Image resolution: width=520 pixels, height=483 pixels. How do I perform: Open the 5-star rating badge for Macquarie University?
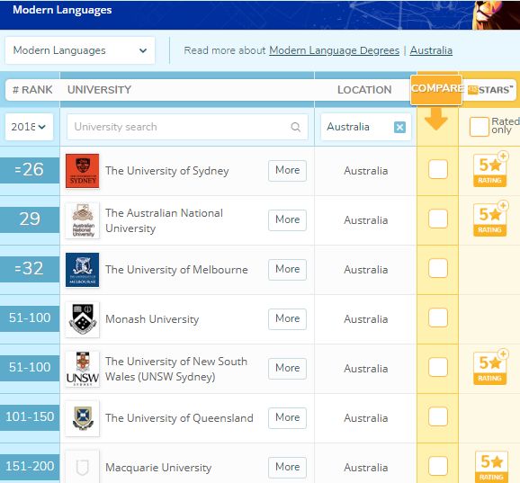491,467
